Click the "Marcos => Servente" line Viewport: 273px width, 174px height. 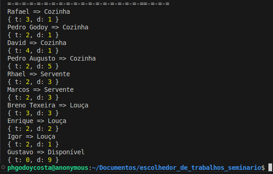point(40,90)
